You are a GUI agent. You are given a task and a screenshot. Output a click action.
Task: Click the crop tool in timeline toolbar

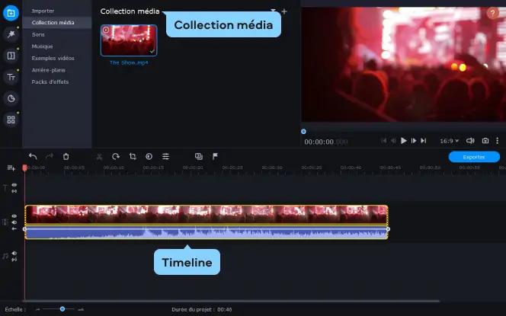pyautogui.click(x=133, y=156)
